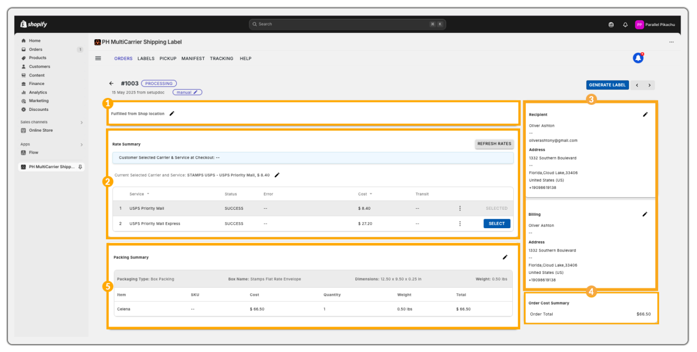Image resolution: width=697 pixels, height=352 pixels.
Task: Click the manual tag with pencil
Action: pos(187,92)
